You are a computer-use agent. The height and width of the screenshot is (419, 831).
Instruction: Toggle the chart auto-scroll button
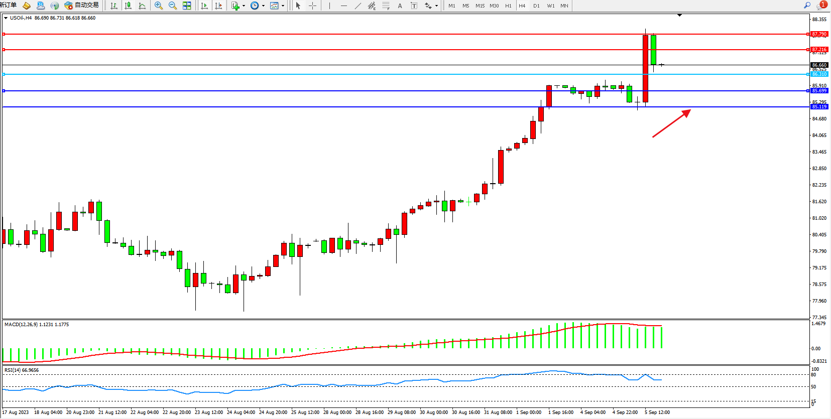204,6
